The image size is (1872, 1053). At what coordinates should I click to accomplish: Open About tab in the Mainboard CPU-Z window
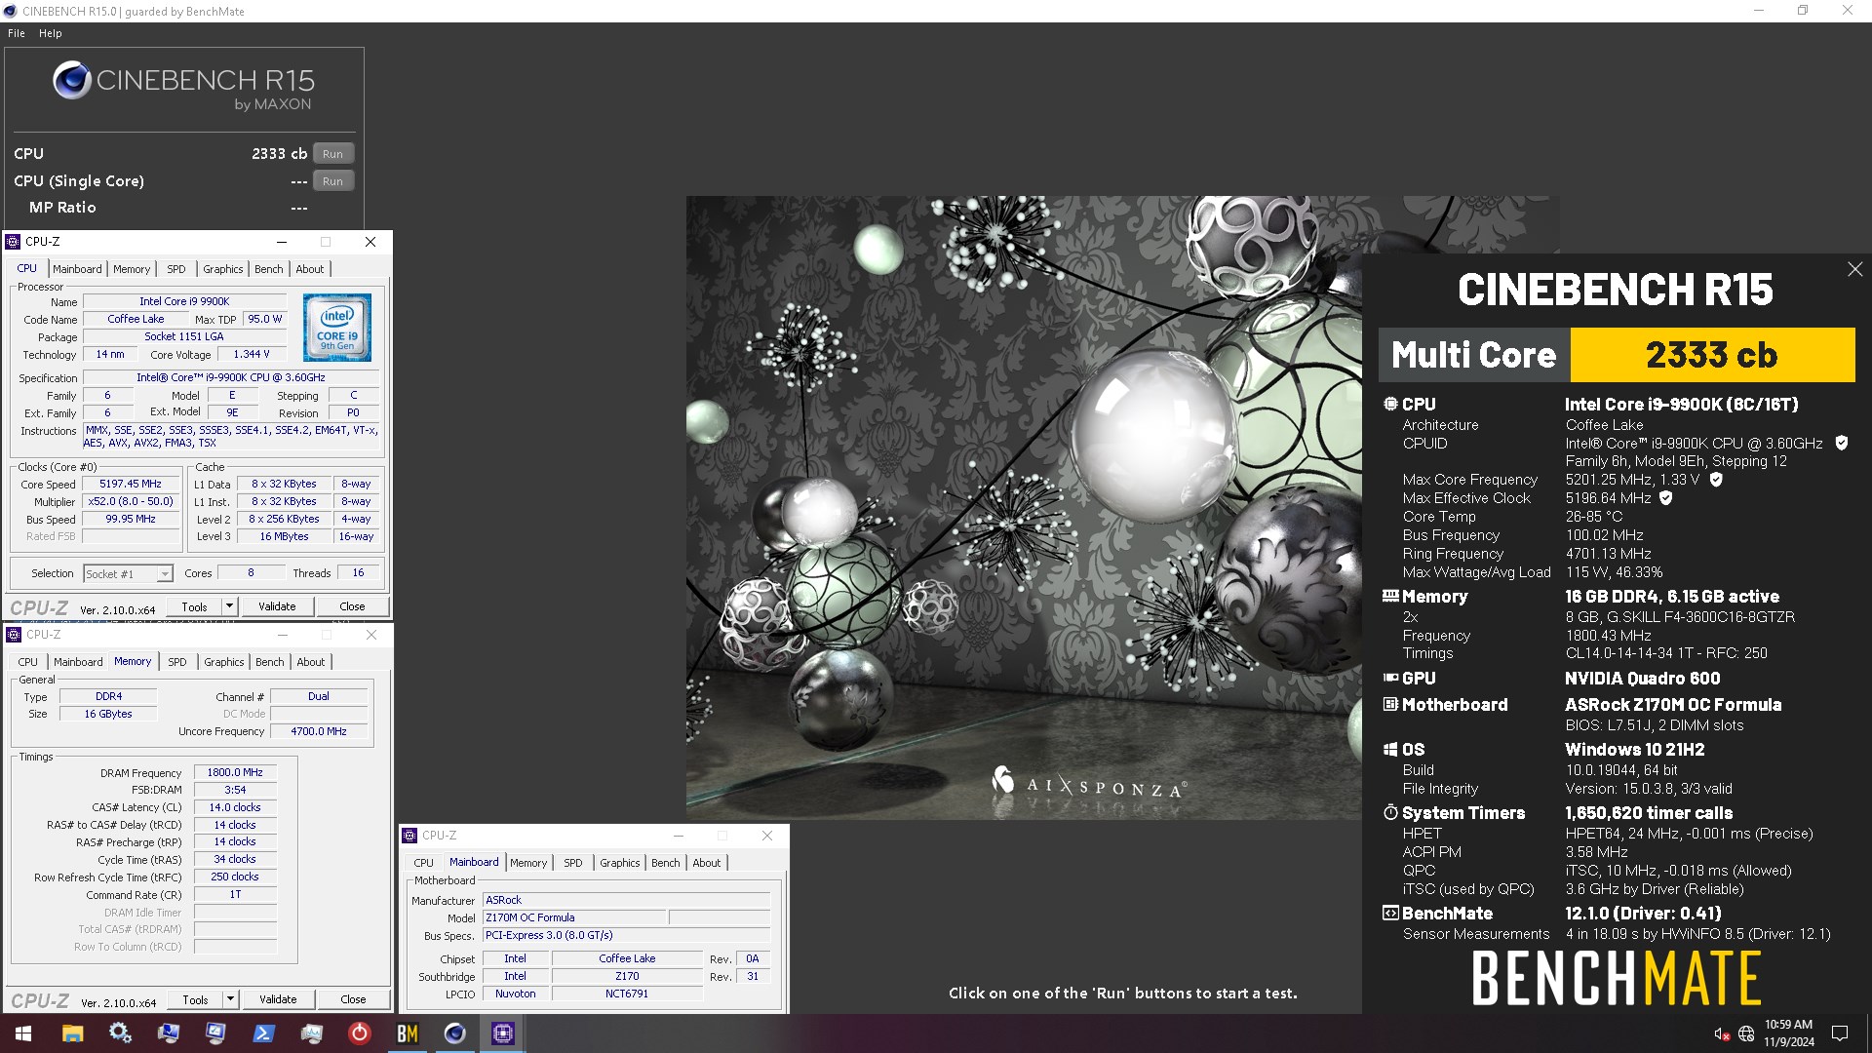(707, 863)
